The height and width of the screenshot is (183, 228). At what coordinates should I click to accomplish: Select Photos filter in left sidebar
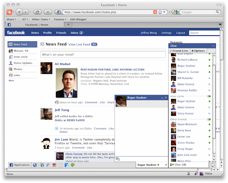point(22,69)
